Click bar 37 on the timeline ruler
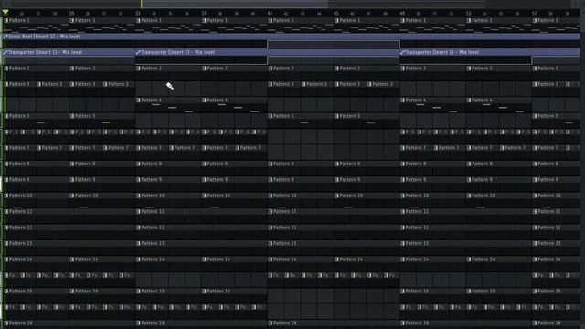Image resolution: width=585 pixels, height=329 pixels. tap(204, 14)
